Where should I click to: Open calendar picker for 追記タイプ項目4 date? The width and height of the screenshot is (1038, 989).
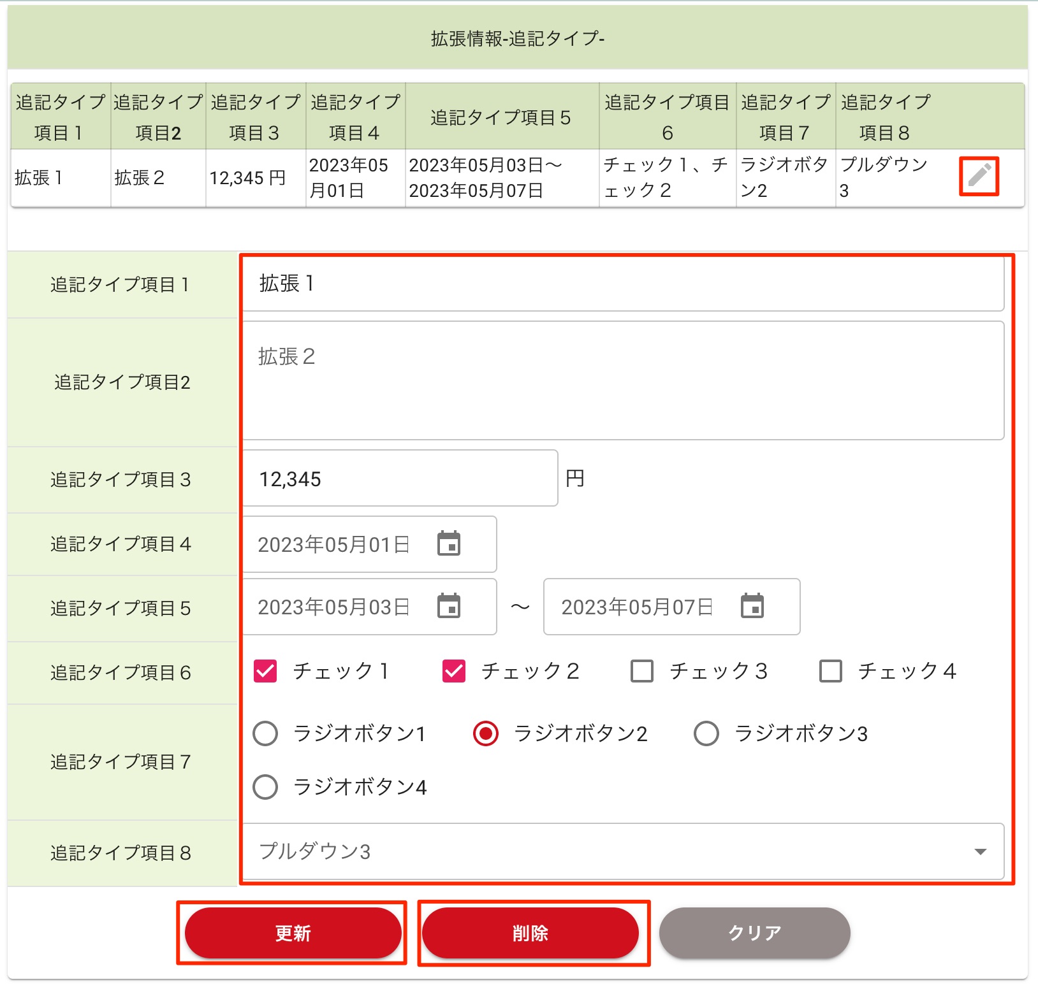click(x=449, y=544)
